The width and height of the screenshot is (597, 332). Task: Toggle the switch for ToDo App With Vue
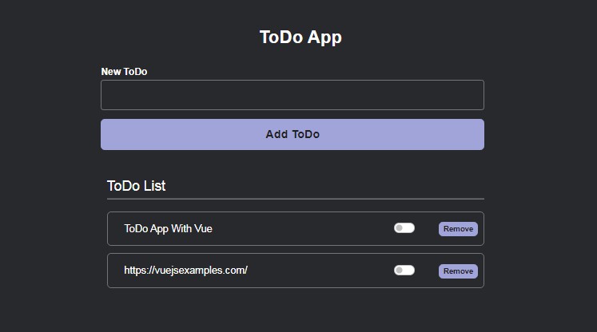coord(404,228)
